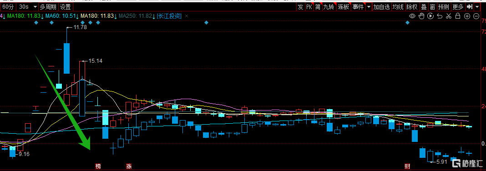
Task: Click the 设置 settings button
Action: 66,7
